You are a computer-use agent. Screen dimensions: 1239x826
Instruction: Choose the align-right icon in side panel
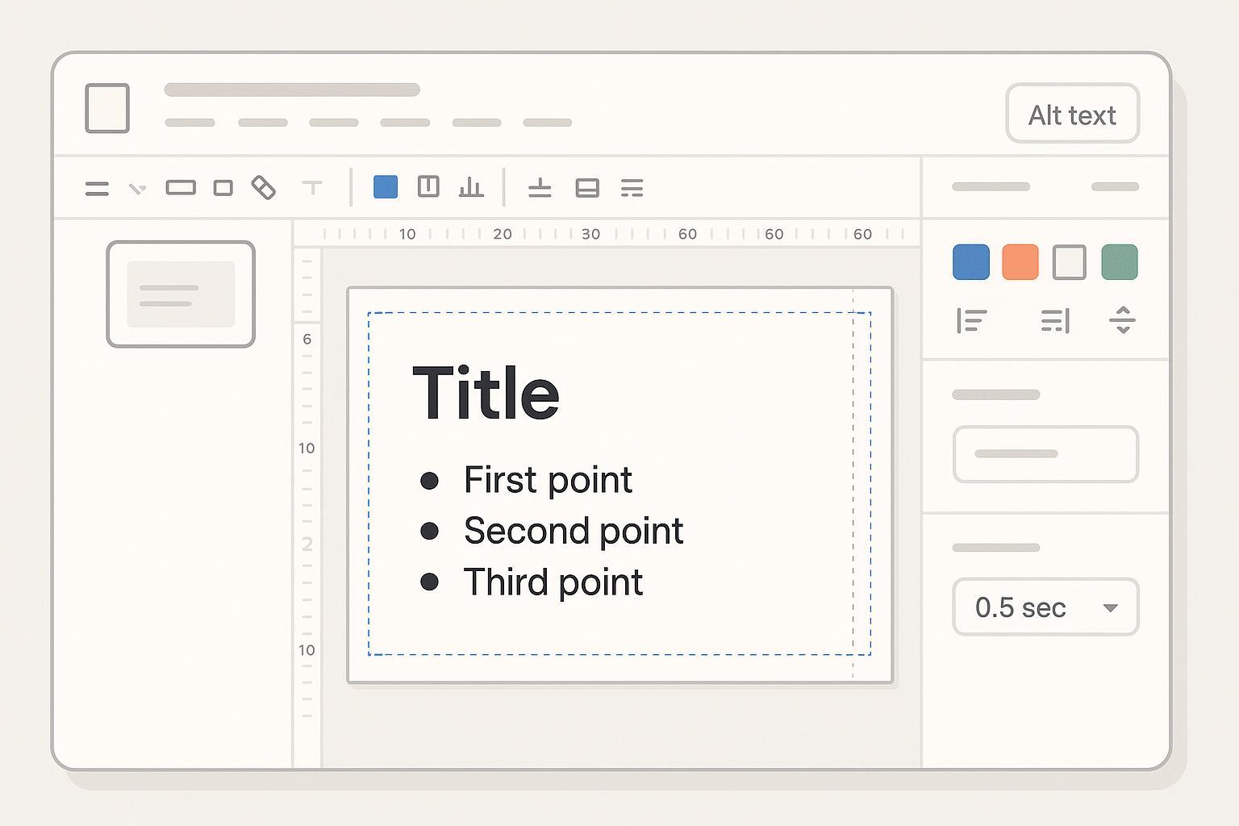tap(1055, 321)
